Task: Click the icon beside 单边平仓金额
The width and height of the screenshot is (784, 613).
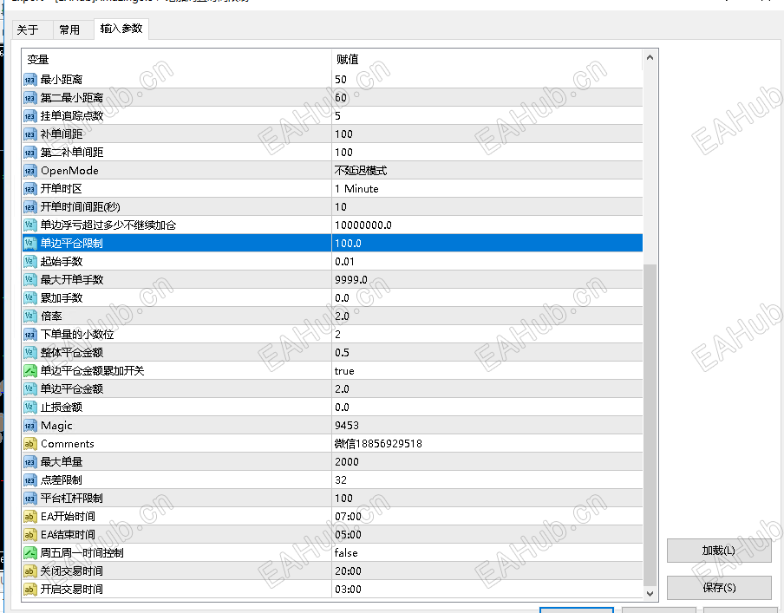Action: [x=30, y=389]
